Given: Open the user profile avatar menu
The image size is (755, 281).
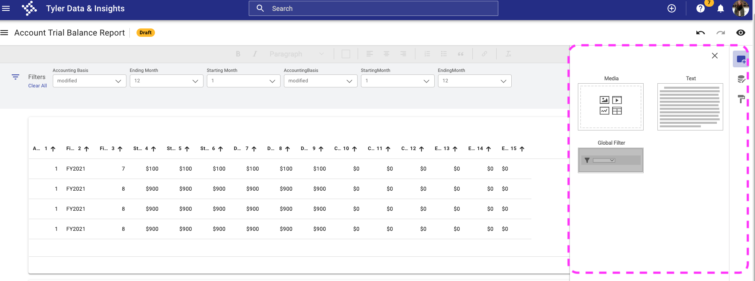Looking at the screenshot, I should coord(740,8).
